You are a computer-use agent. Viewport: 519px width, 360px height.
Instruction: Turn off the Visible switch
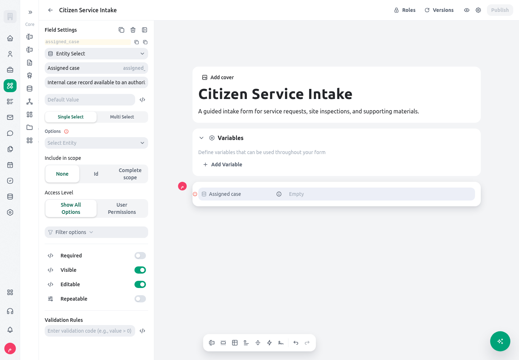140,270
